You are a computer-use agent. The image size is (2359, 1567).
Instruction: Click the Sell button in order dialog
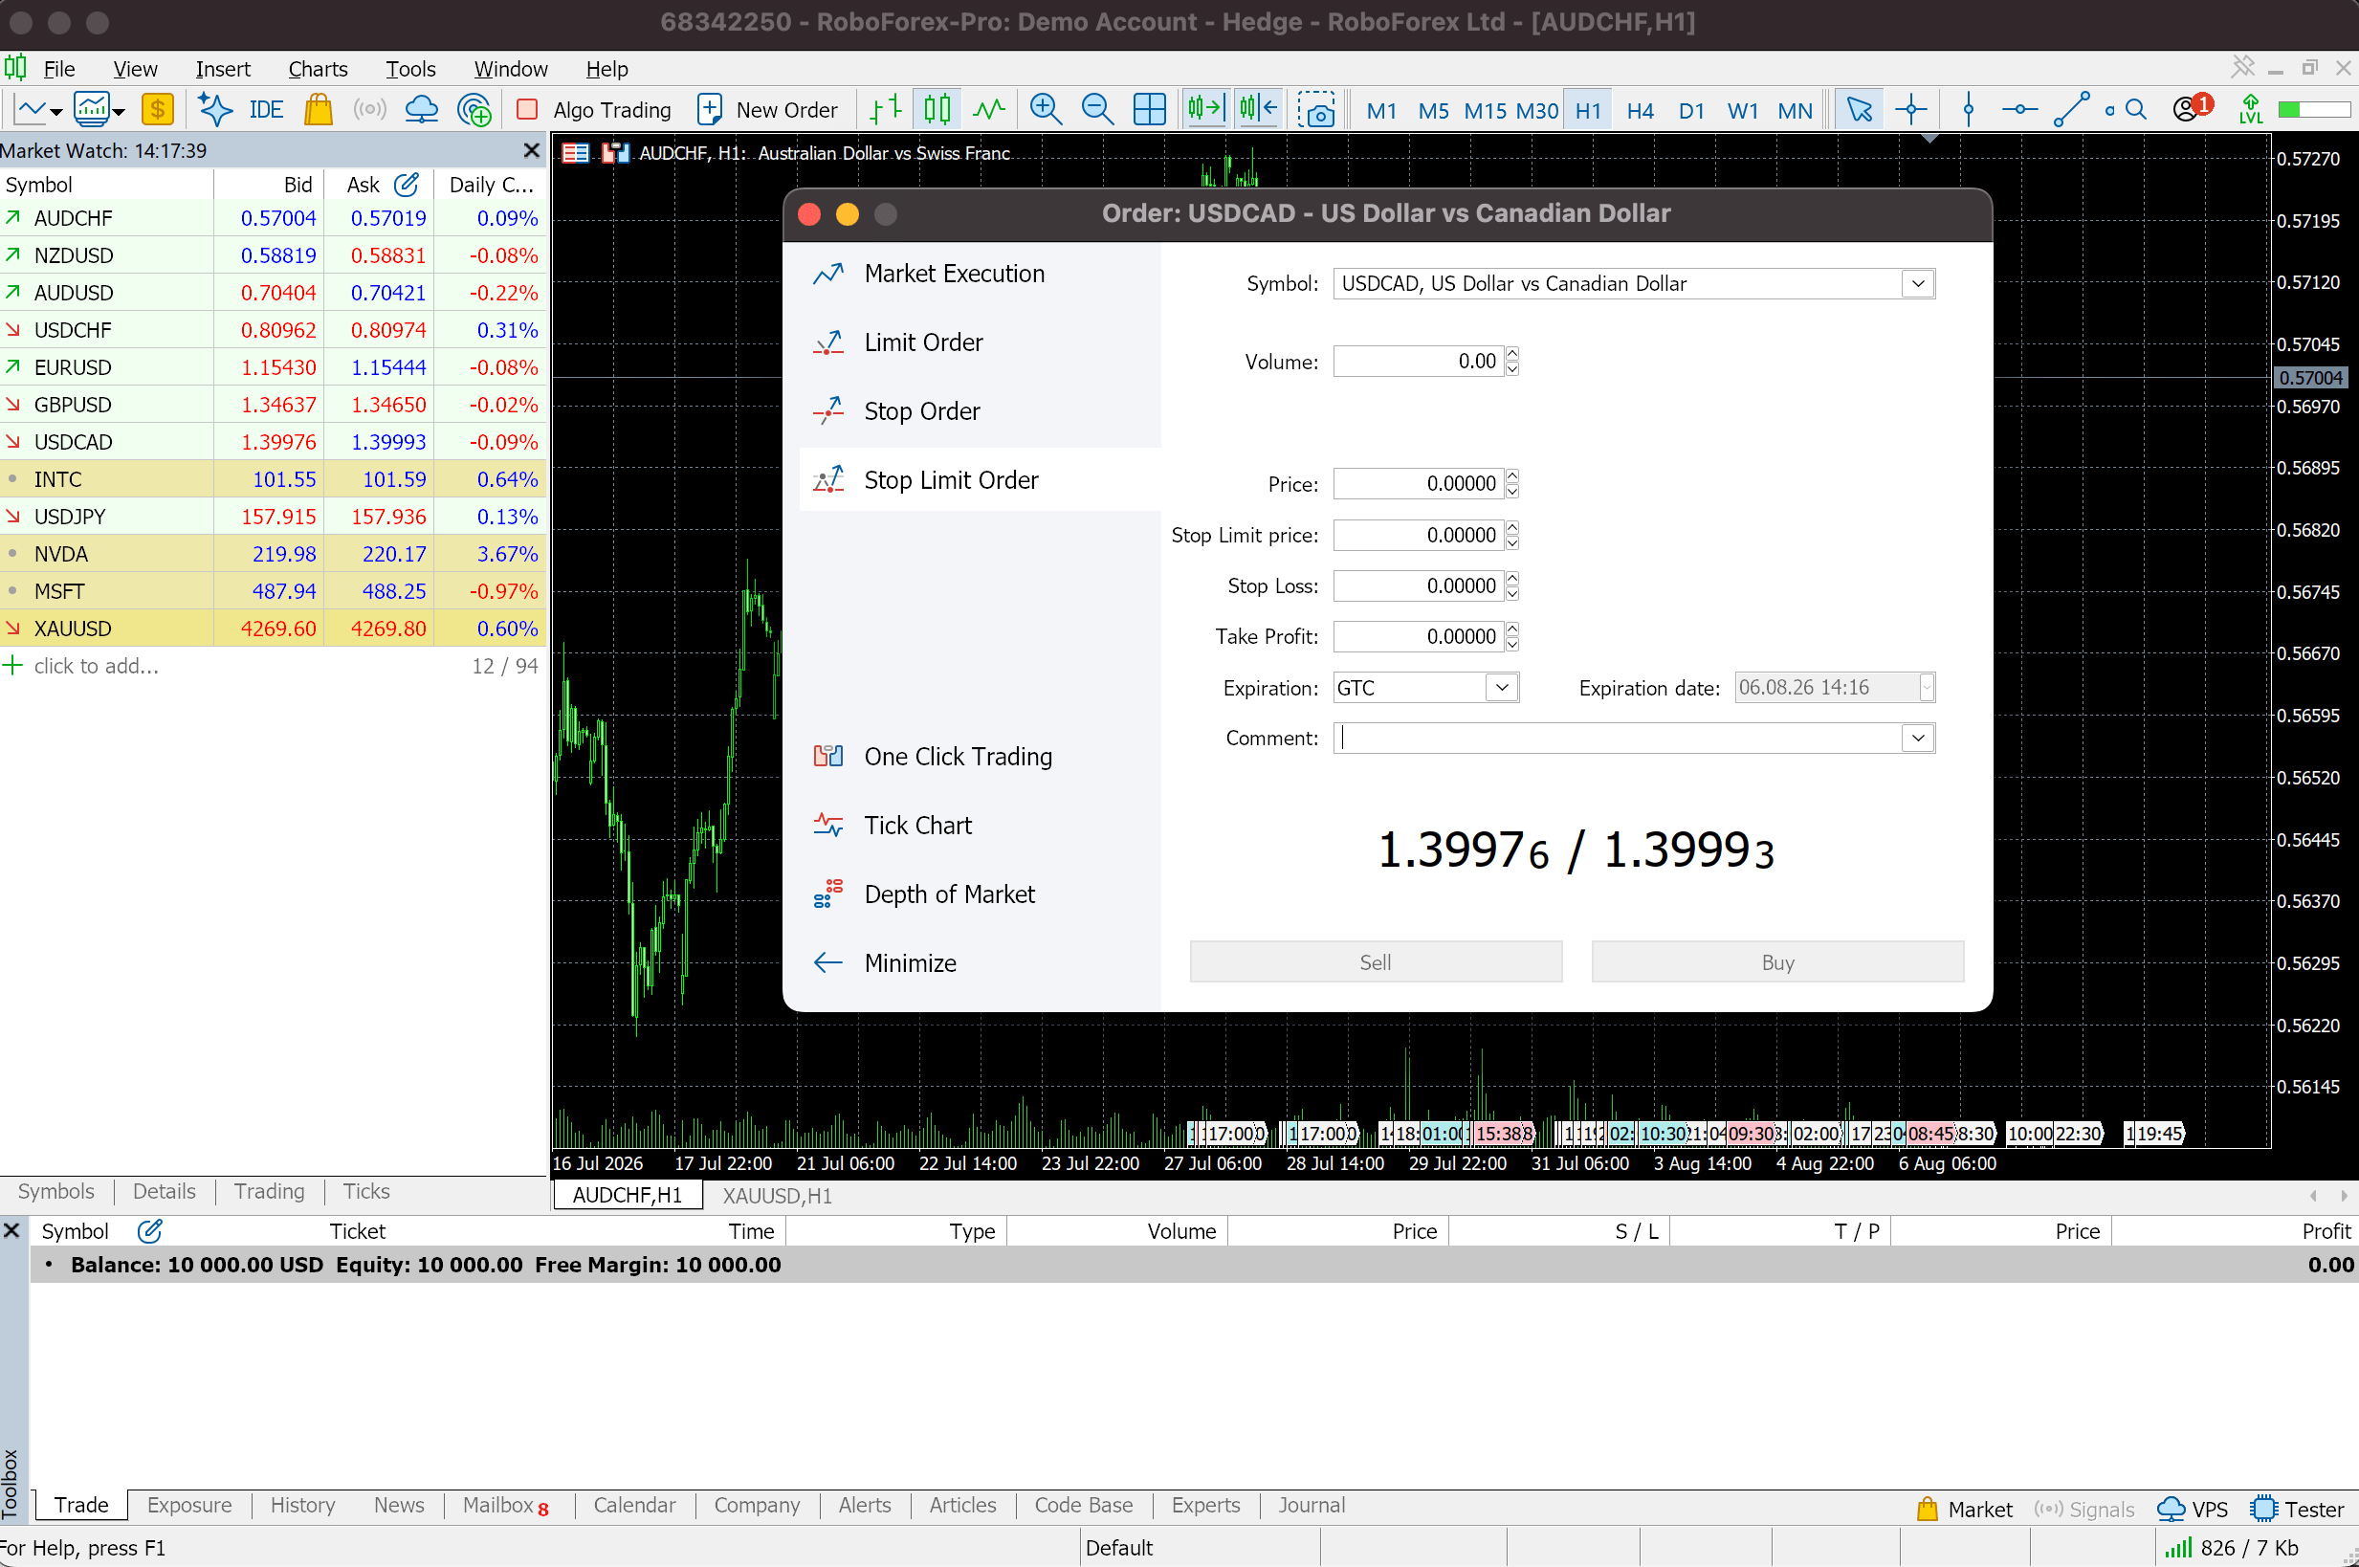point(1375,961)
